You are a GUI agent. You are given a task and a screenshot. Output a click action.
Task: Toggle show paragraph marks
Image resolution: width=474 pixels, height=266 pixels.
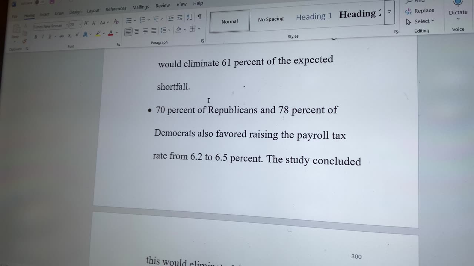point(199,17)
